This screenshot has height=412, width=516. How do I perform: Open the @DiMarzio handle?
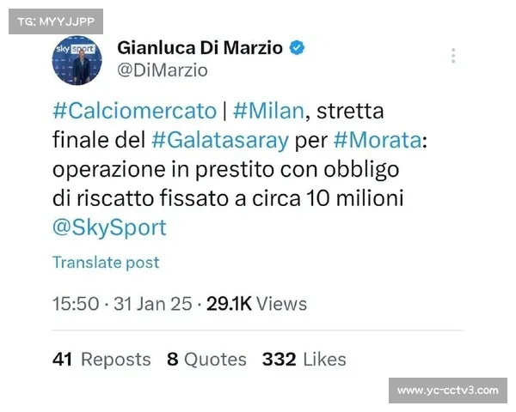click(x=163, y=70)
